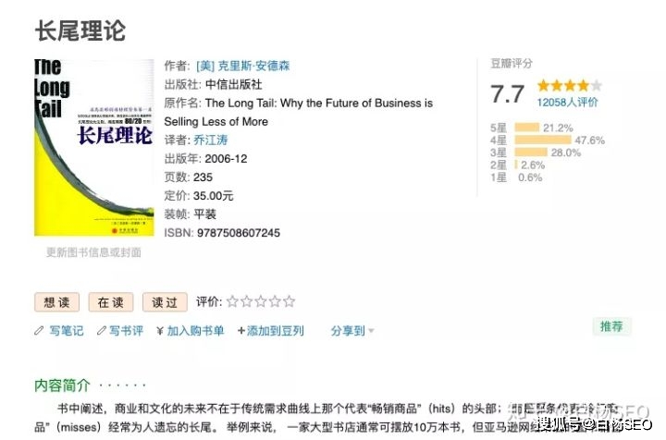Image resolution: width=666 pixels, height=440 pixels.
Task: Expand the 分享到 share dropdown
Action: 352,330
